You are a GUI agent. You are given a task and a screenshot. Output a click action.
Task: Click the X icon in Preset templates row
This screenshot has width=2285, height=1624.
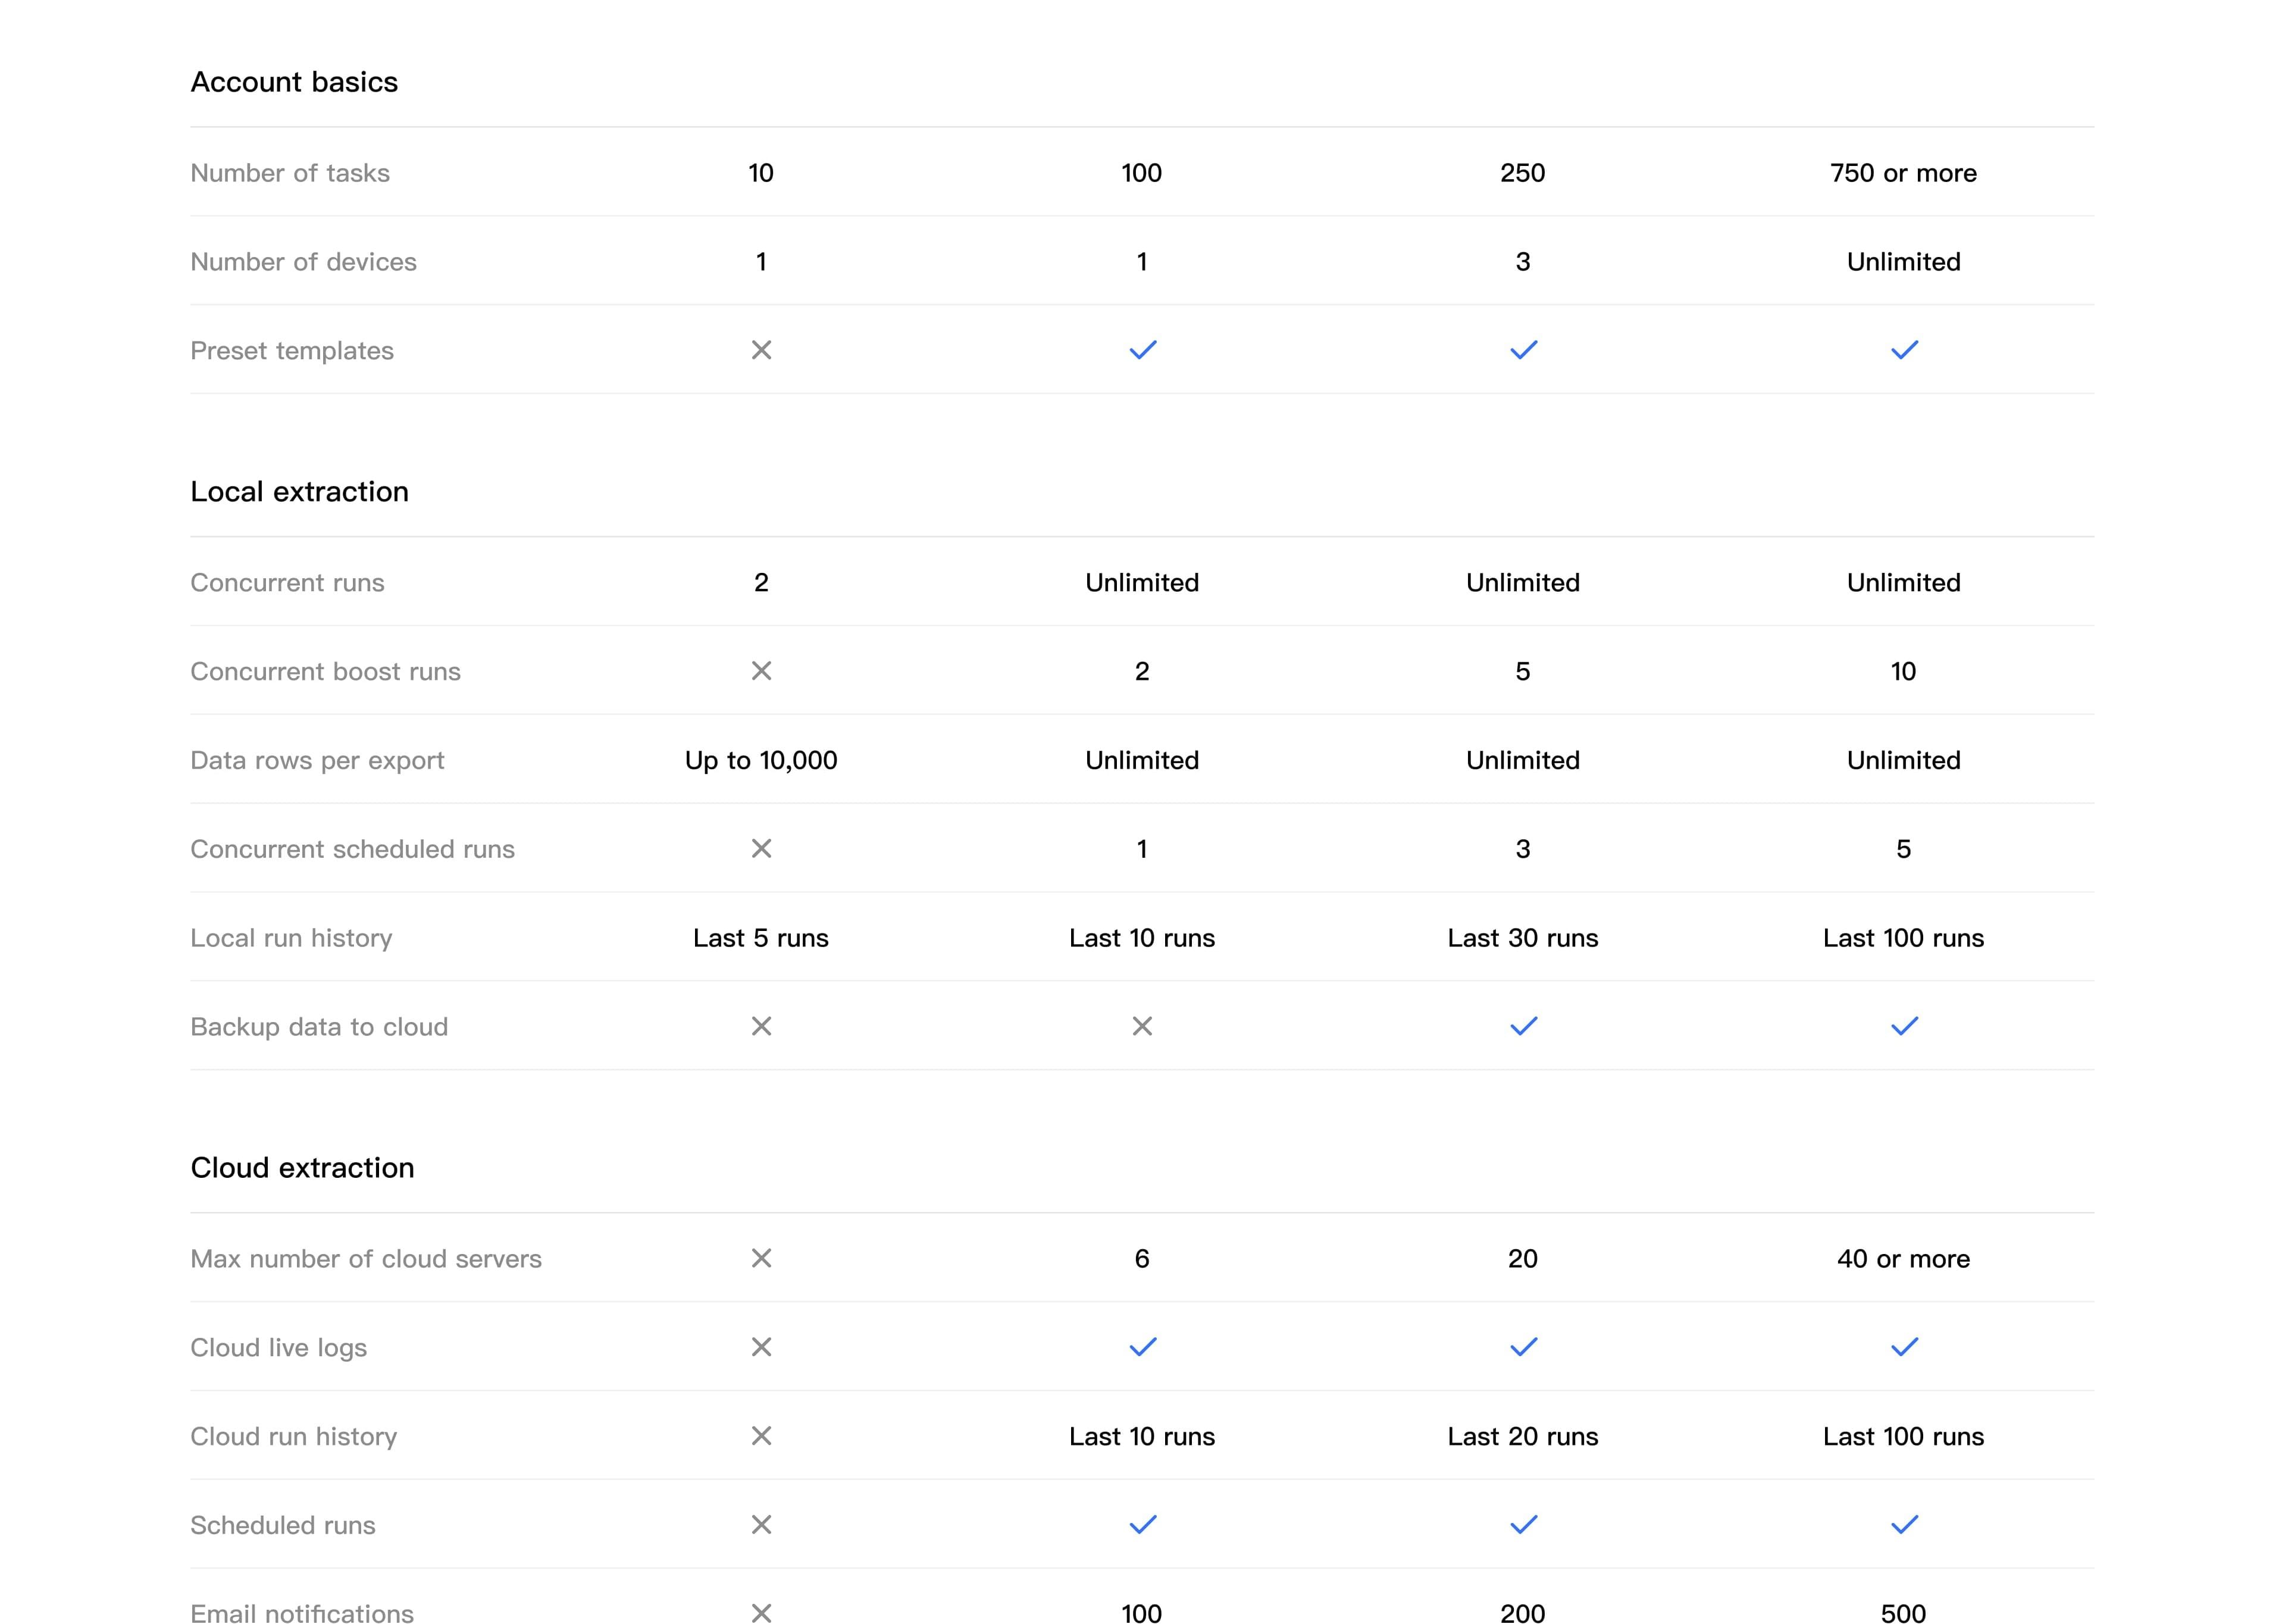coord(761,350)
